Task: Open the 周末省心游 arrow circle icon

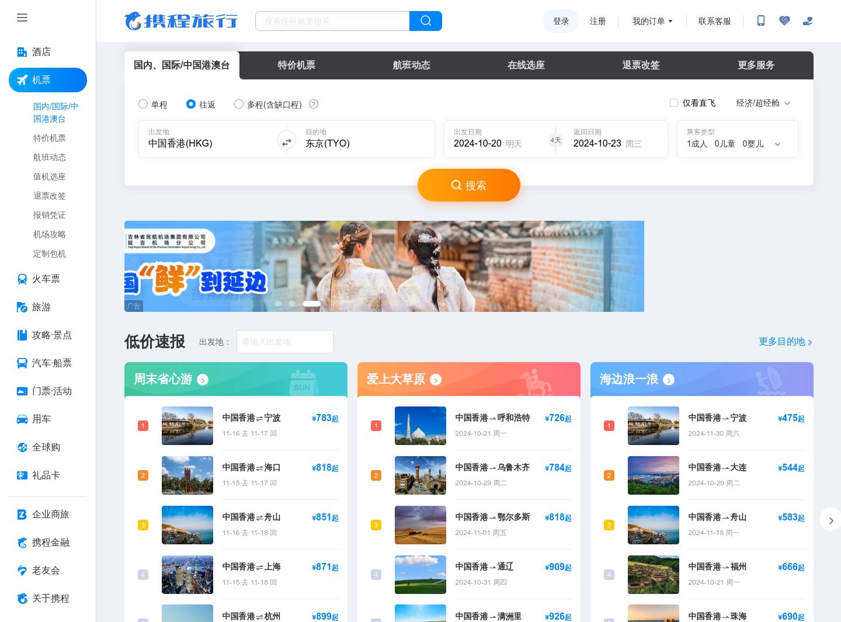Action: point(203,380)
